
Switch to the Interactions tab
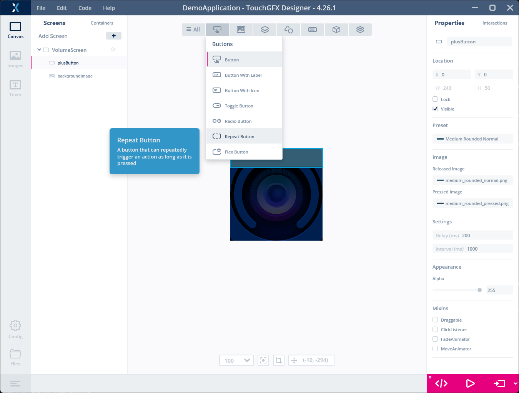point(495,23)
